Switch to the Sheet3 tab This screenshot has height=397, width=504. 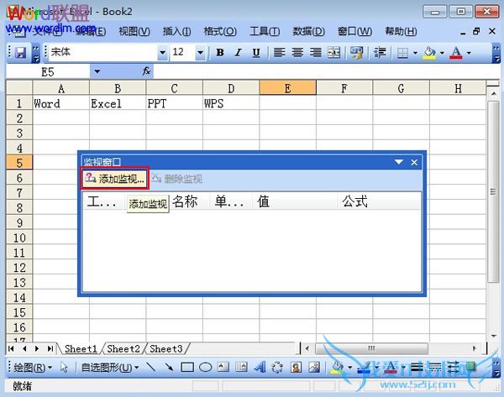(x=165, y=349)
